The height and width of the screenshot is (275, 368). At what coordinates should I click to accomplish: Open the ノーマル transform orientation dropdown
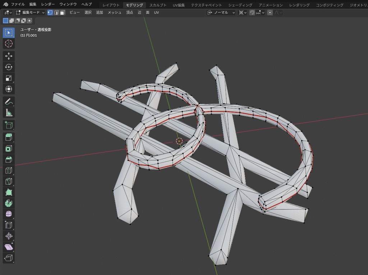[221, 13]
